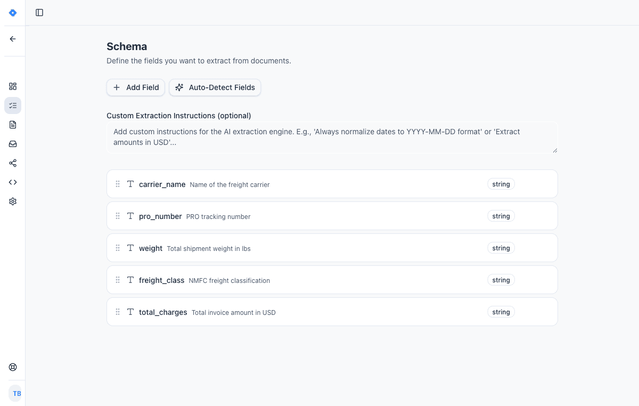Viewport: 639px width, 406px height.
Task: Select the schema checklist icon in sidebar
Action: (13, 105)
